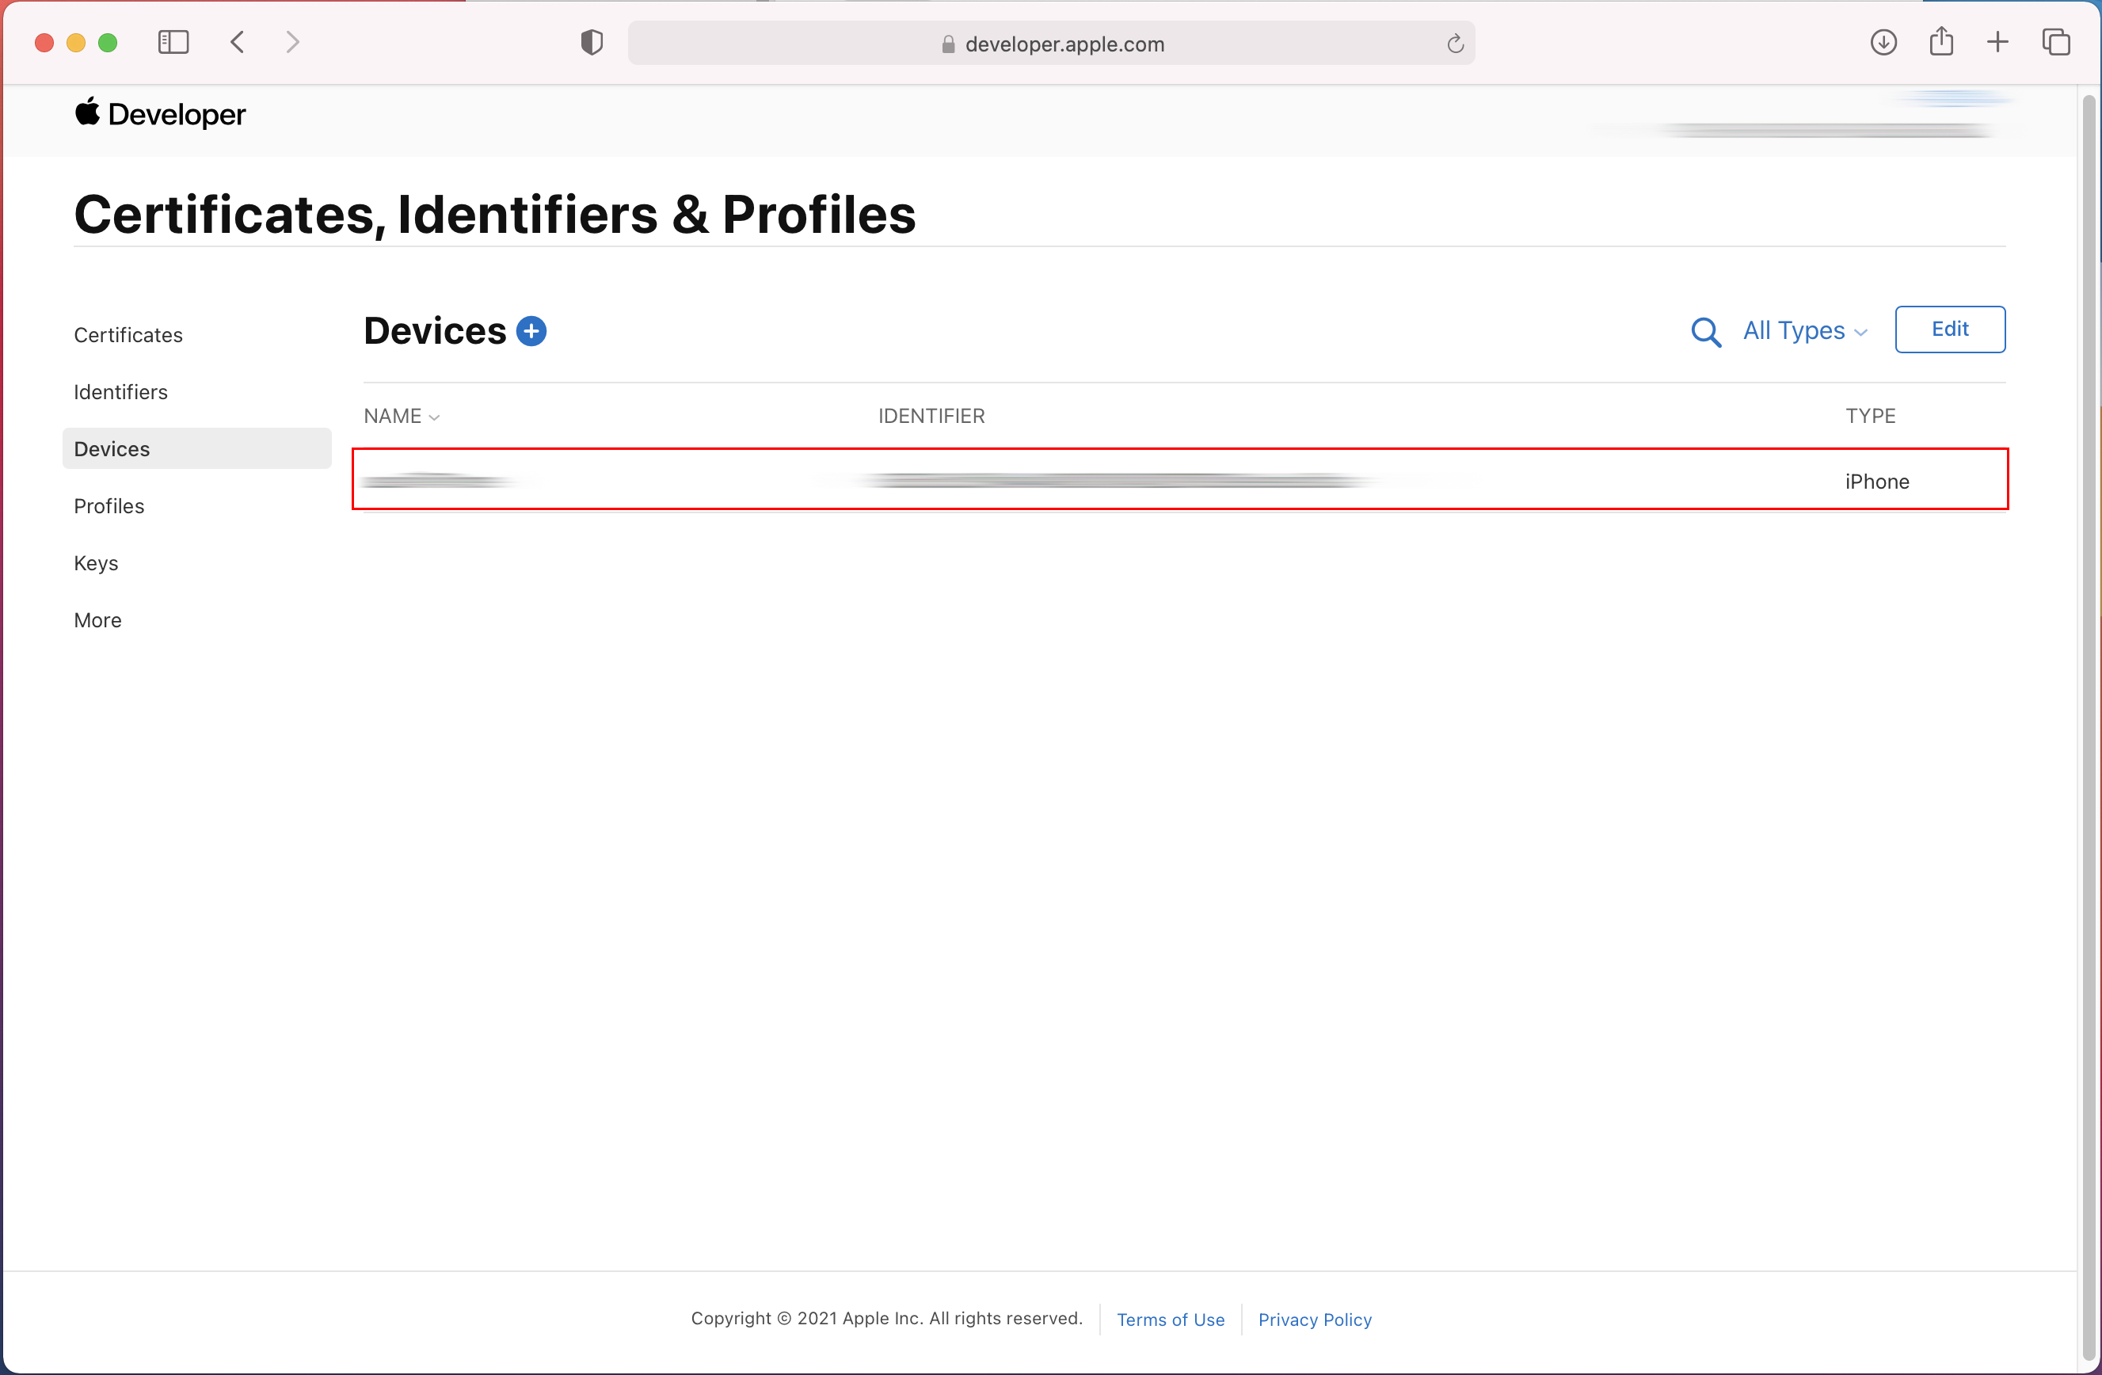
Task: Open the downloads icon in toolbar
Action: [x=1883, y=43]
